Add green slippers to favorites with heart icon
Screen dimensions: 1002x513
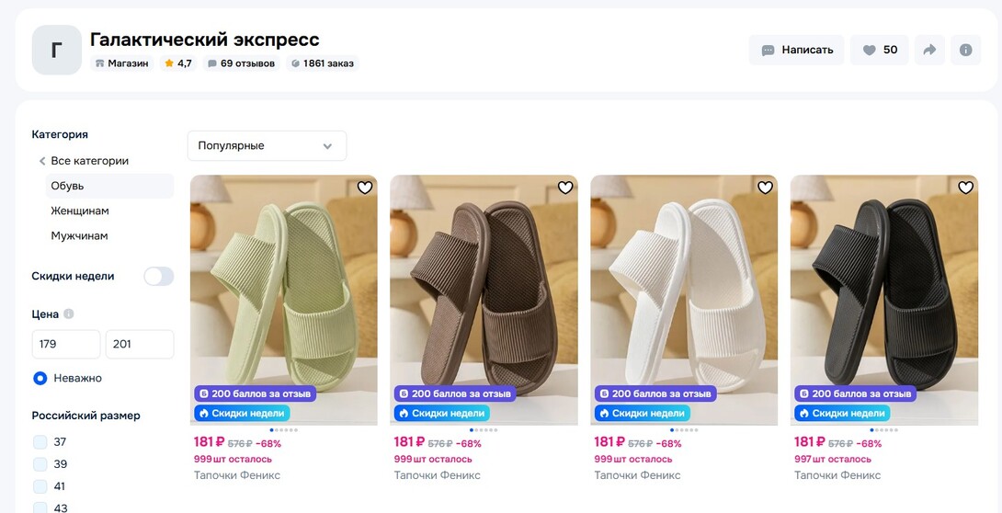pos(365,188)
